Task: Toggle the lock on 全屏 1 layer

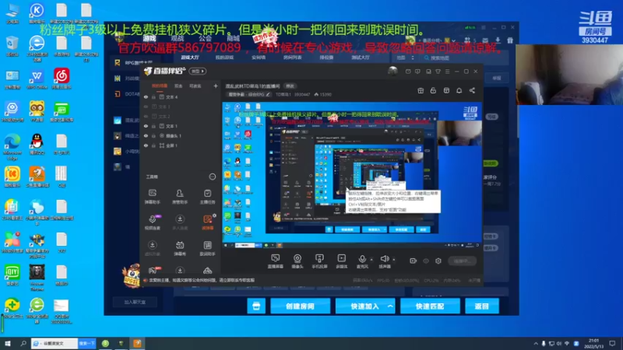Action: (153, 145)
